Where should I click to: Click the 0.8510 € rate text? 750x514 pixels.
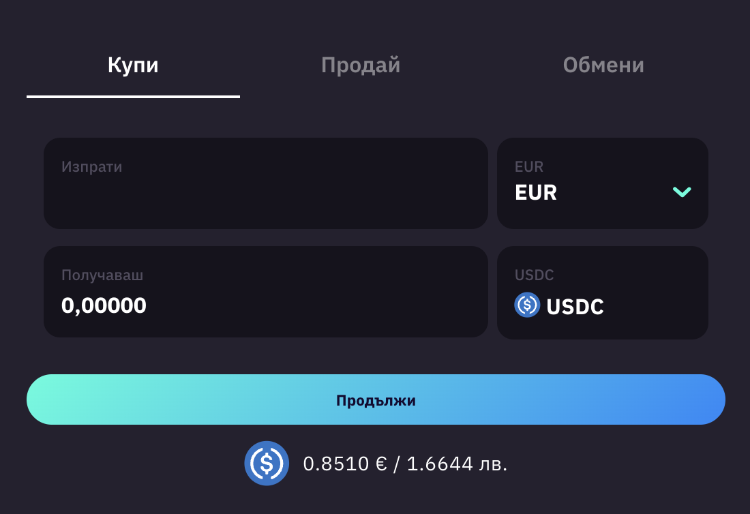[x=345, y=464]
